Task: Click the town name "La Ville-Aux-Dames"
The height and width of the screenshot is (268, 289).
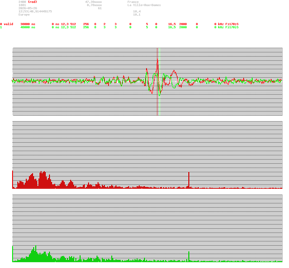Action: point(144,5)
